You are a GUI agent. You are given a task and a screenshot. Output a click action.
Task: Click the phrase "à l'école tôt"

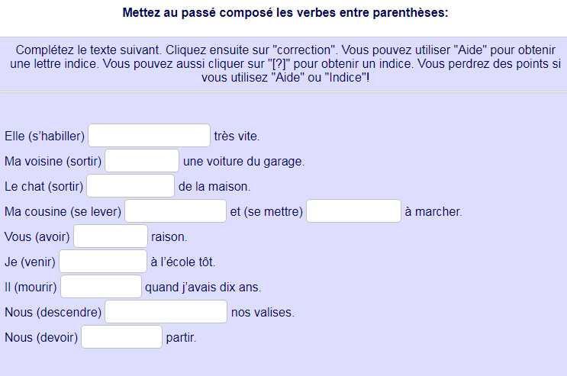click(183, 262)
